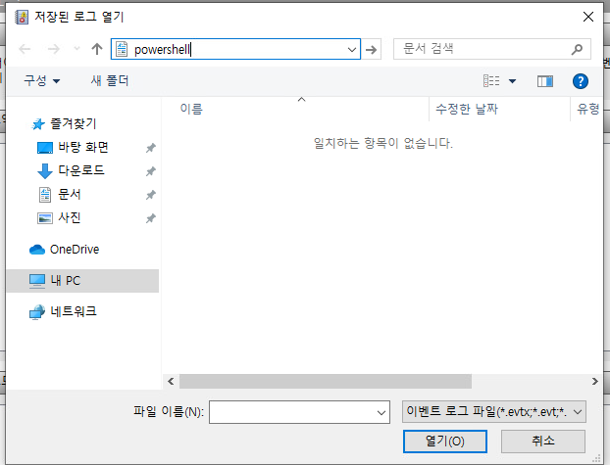Click the view layout icon
This screenshot has width=610, height=465.
point(491,81)
